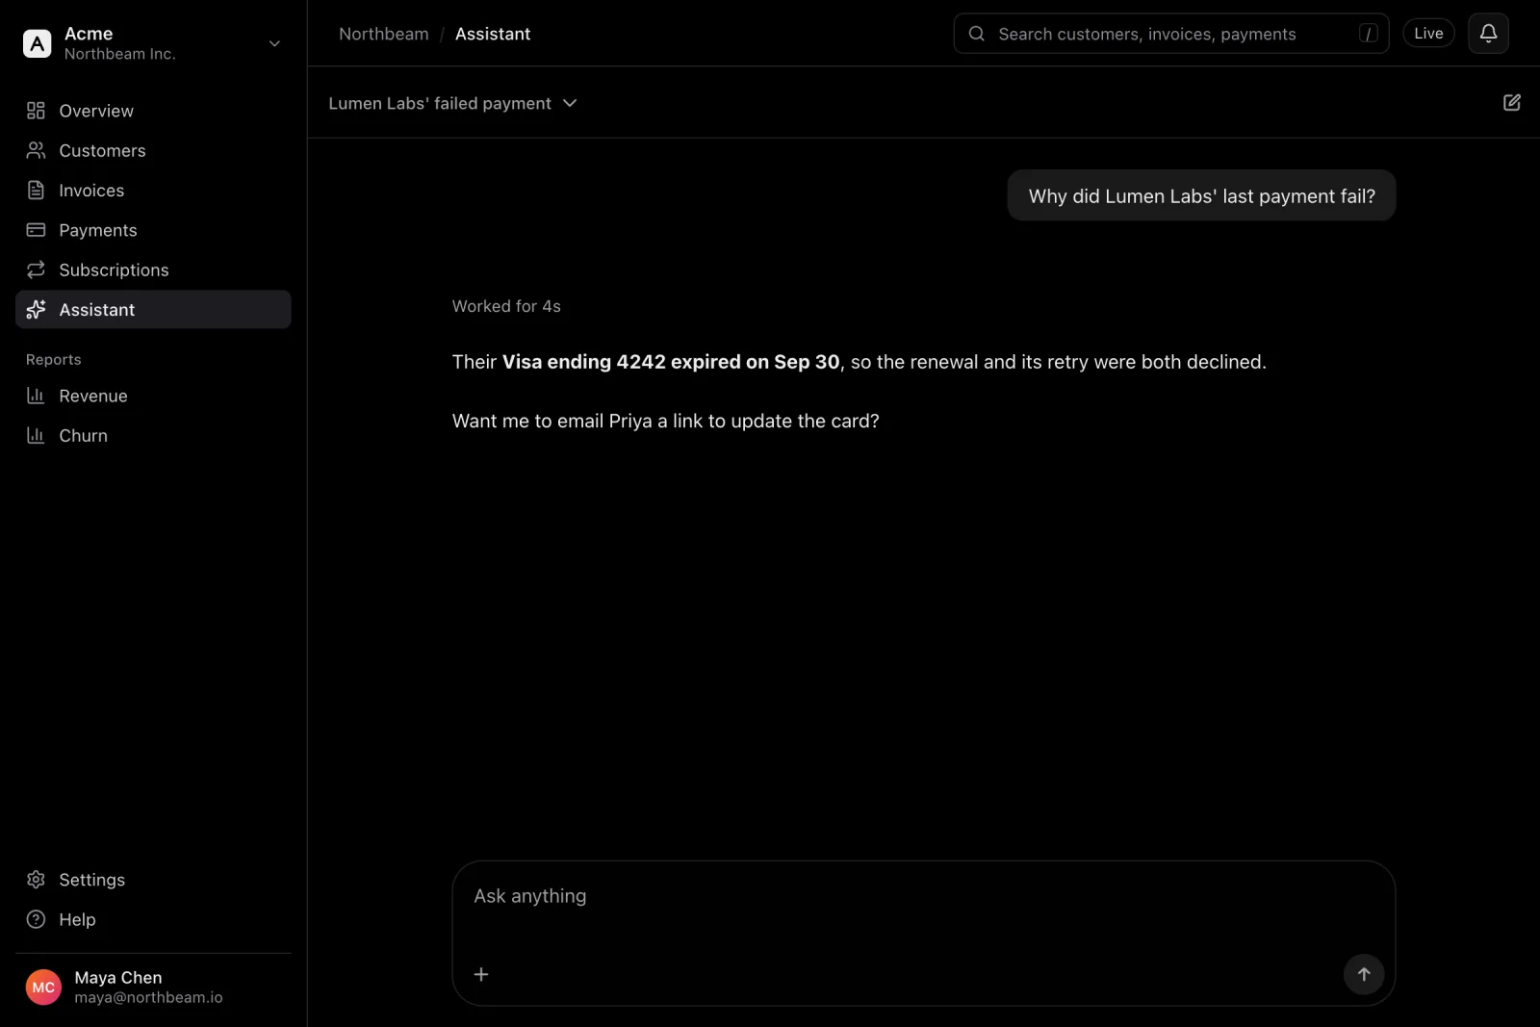The height and width of the screenshot is (1027, 1540).
Task: Click the Ask anything message box
Action: pos(924,934)
